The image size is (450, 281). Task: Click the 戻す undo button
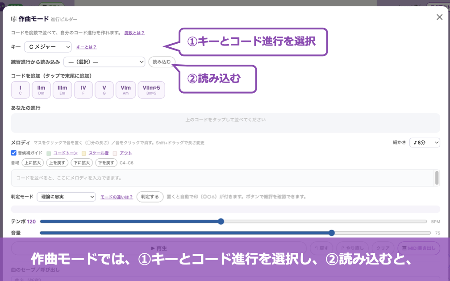pyautogui.click(x=321, y=248)
